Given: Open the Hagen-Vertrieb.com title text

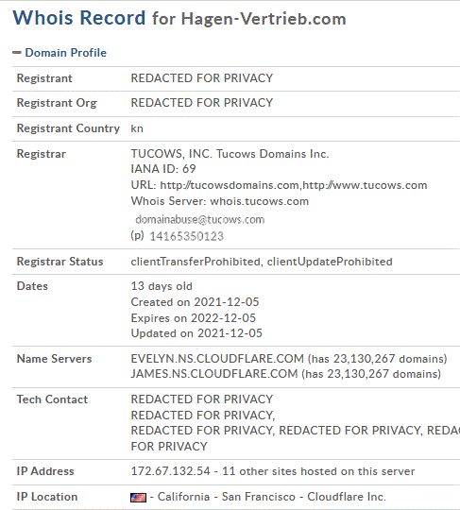Looking at the screenshot, I should coord(264,19).
